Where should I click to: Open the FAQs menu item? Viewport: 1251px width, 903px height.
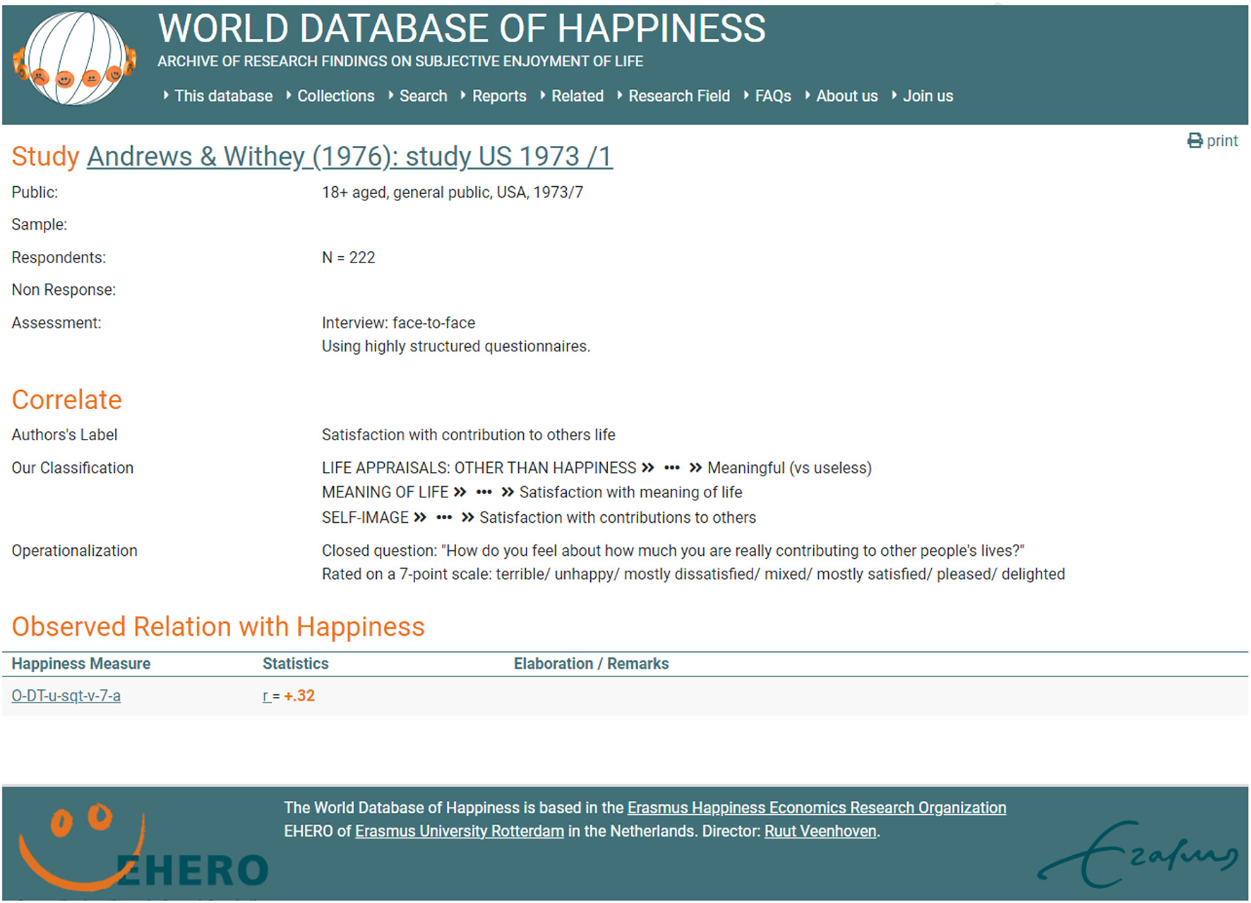click(x=772, y=96)
